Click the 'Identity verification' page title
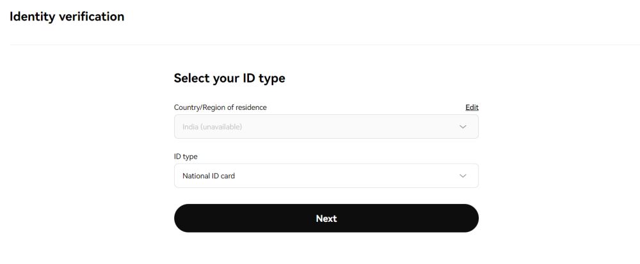Screen dimensions: 640x264 [67, 17]
